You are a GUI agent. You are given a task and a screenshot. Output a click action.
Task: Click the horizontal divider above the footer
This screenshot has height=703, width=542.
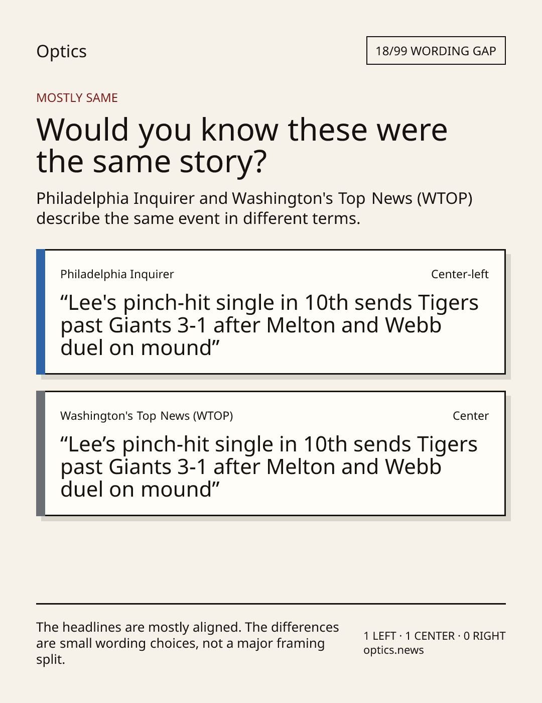[x=271, y=604]
